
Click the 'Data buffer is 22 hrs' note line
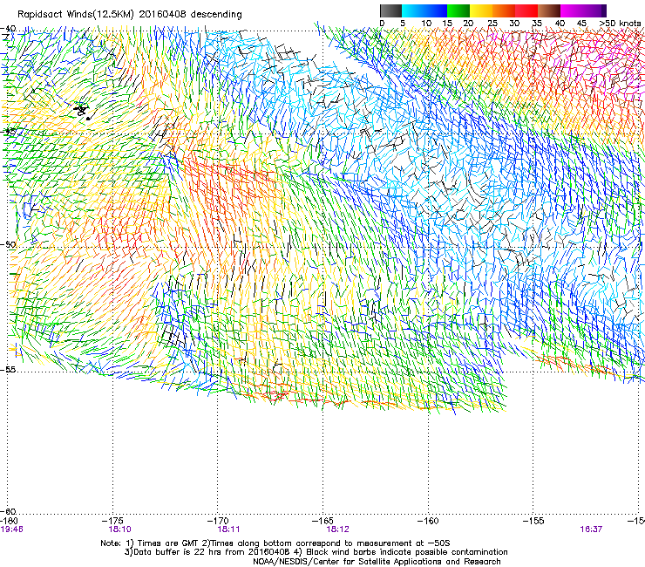[316, 552]
